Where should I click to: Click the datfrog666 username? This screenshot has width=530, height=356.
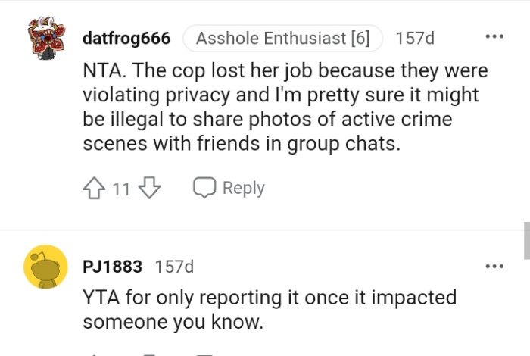coord(126,38)
